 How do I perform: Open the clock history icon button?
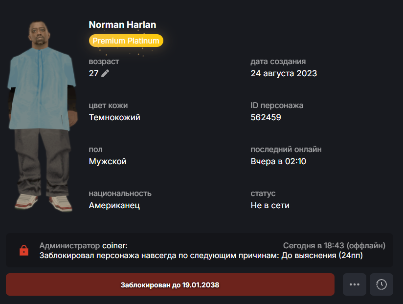click(x=381, y=284)
